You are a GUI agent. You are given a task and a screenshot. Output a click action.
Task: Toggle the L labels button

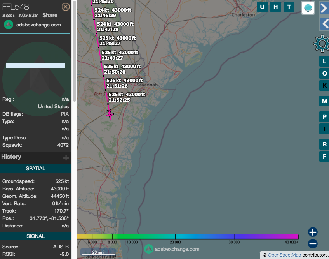pyautogui.click(x=324, y=62)
